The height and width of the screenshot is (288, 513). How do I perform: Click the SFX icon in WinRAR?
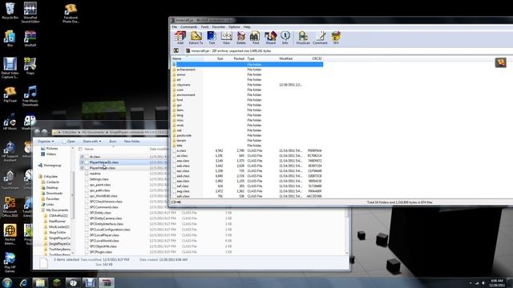tap(336, 38)
